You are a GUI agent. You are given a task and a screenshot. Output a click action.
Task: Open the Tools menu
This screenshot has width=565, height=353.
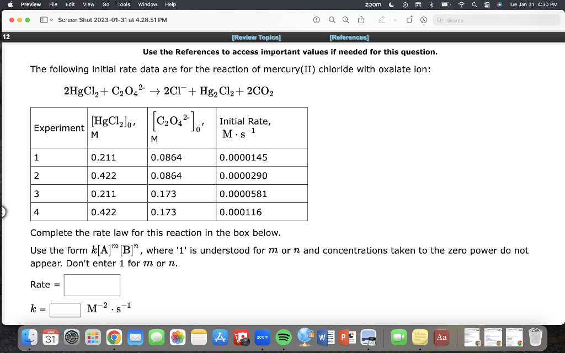click(123, 4)
